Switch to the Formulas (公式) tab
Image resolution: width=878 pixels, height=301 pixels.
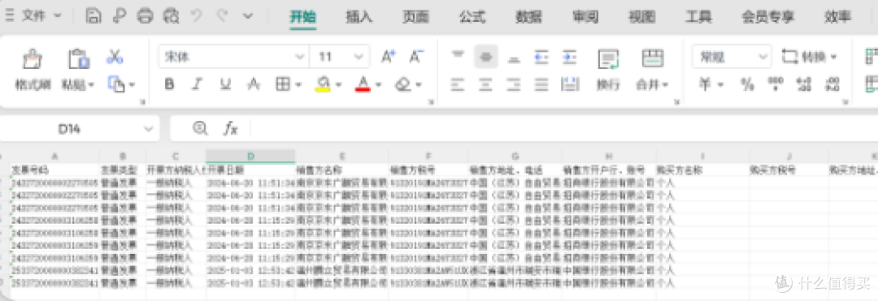[x=472, y=16]
